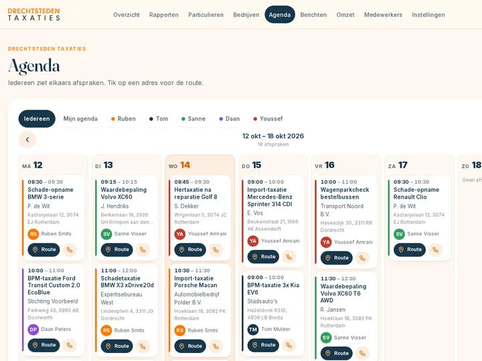
Task: Open Medewerkers page
Action: (383, 15)
